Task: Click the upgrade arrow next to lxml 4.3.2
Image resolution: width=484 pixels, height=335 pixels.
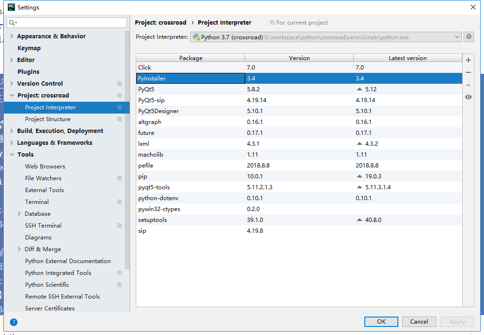Action: tap(359, 143)
